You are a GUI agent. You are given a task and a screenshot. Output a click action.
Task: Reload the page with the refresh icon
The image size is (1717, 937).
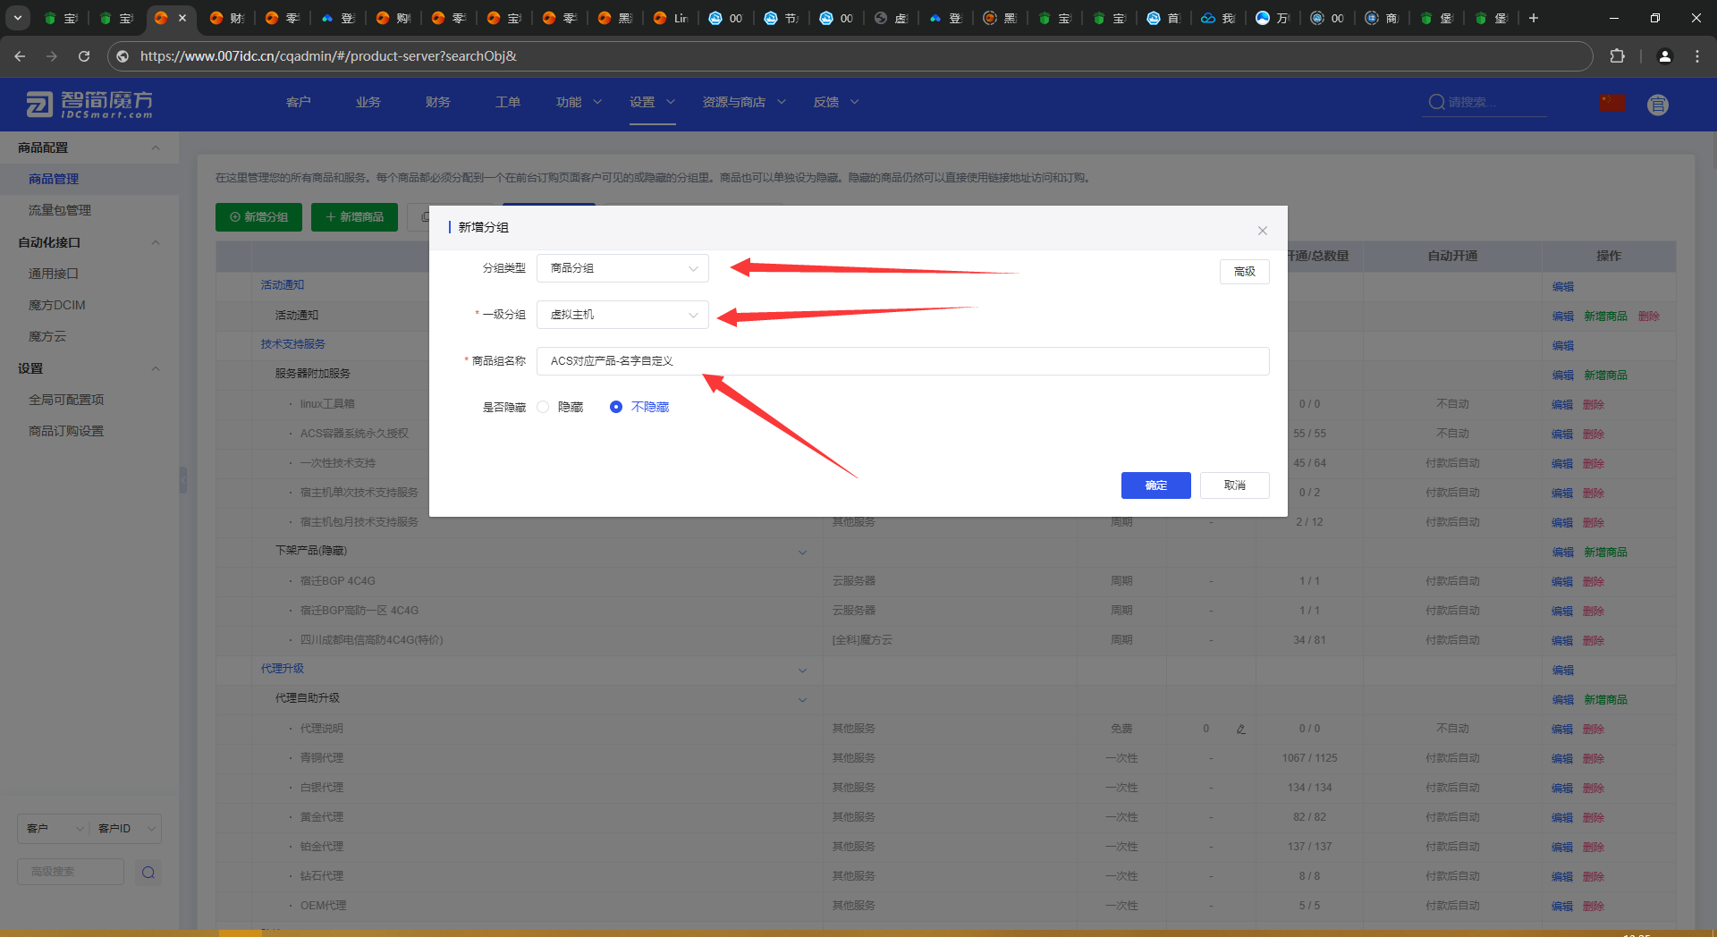click(x=84, y=56)
